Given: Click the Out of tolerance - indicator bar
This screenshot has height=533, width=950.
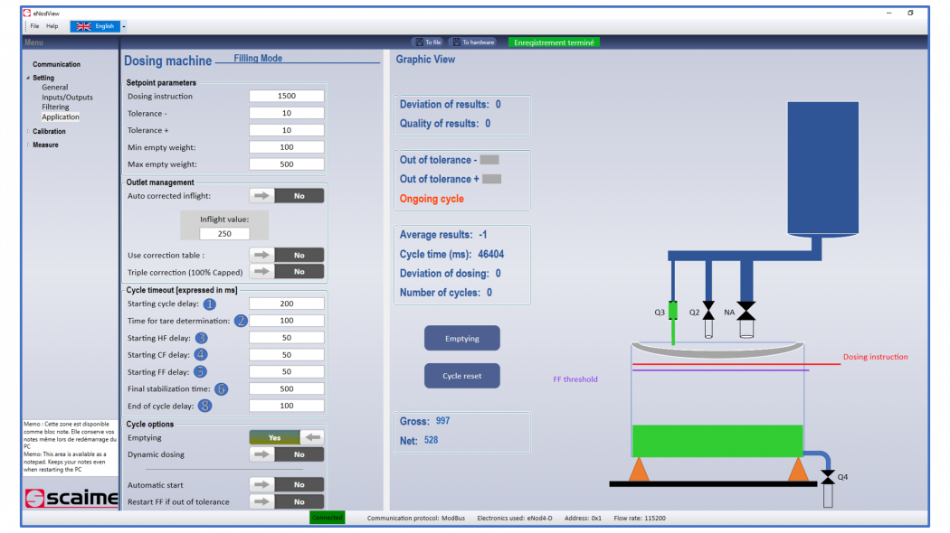Looking at the screenshot, I should (x=489, y=159).
